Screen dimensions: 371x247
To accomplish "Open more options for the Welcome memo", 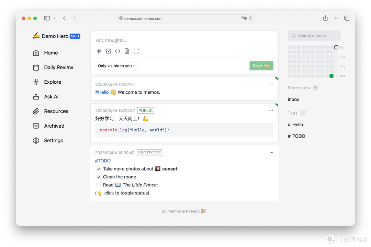I will click(271, 84).
